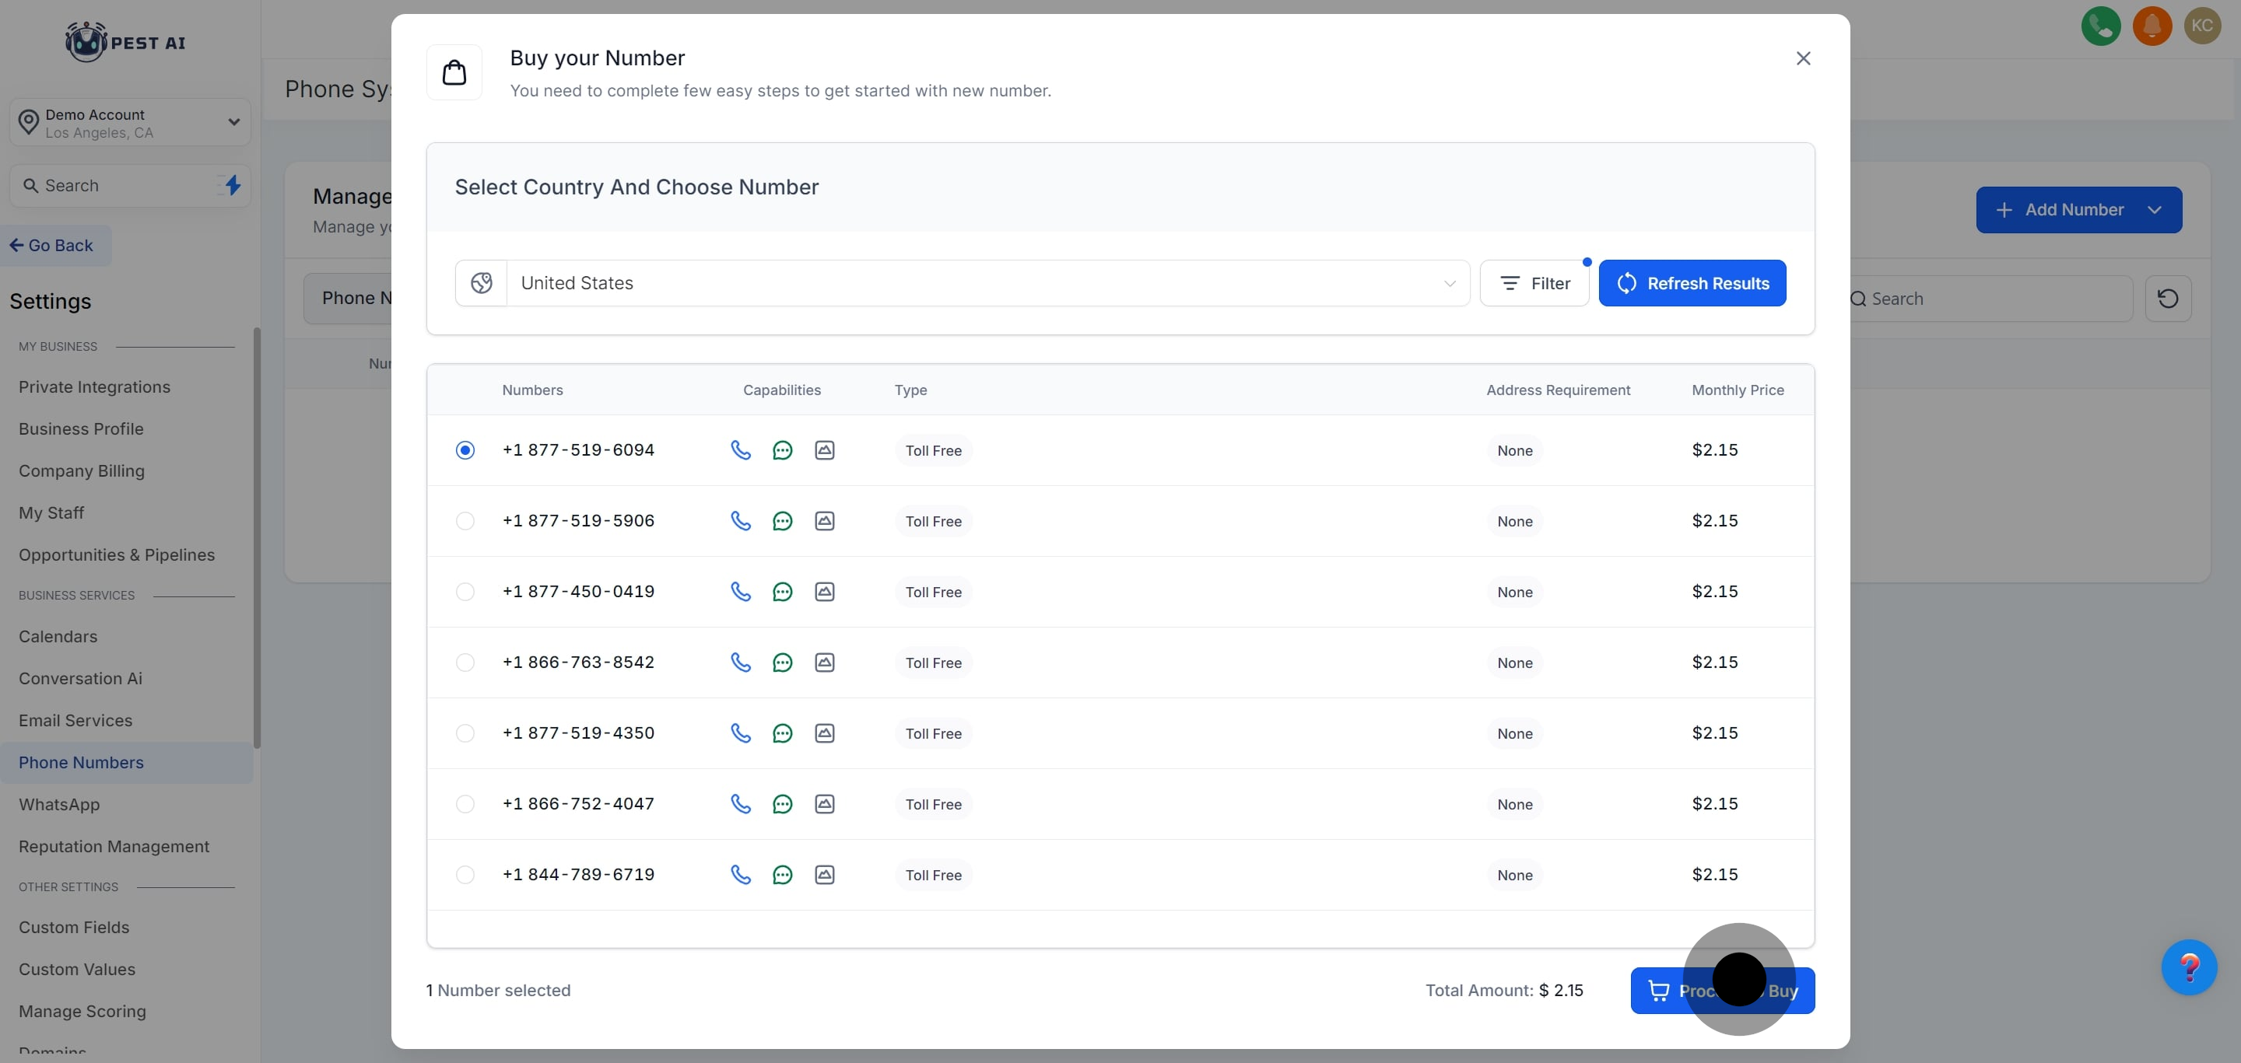Viewport: 2241px width, 1063px height.
Task: Select radio for +1 866-752-4047
Action: tap(465, 804)
